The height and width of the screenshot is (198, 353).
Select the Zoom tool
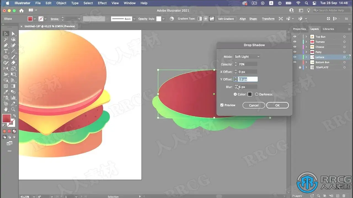pyautogui.click(x=13, y=109)
